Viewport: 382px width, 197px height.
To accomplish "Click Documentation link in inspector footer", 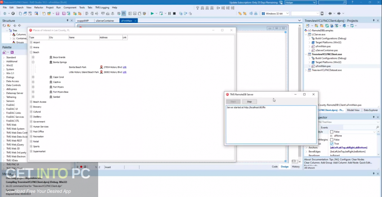I will pos(320,160).
